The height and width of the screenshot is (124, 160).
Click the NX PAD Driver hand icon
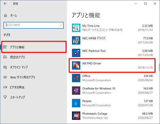click(76, 65)
